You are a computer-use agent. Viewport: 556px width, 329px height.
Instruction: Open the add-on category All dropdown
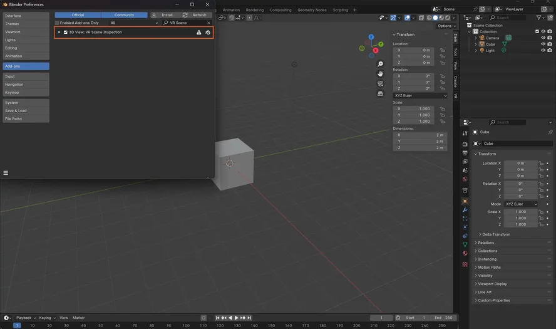click(x=134, y=23)
